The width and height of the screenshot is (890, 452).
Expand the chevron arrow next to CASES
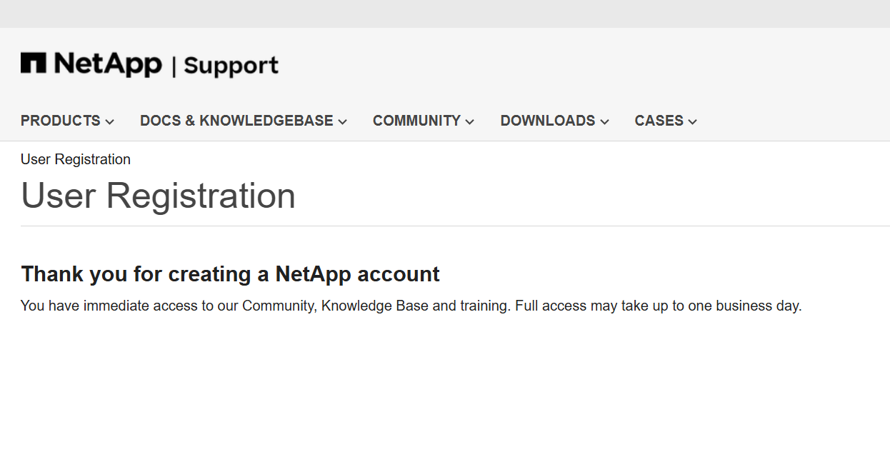point(693,122)
